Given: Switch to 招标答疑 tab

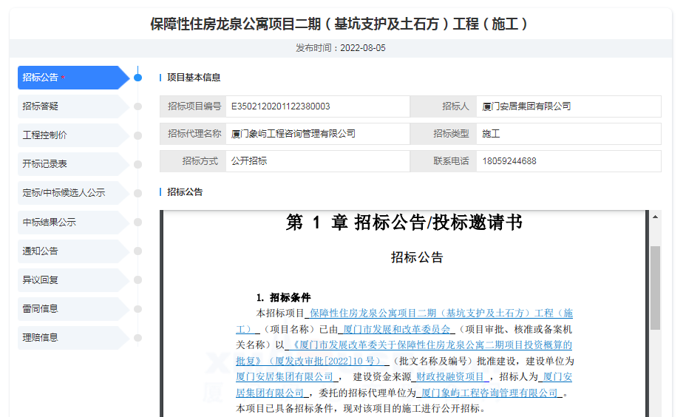Looking at the screenshot, I should (70, 106).
